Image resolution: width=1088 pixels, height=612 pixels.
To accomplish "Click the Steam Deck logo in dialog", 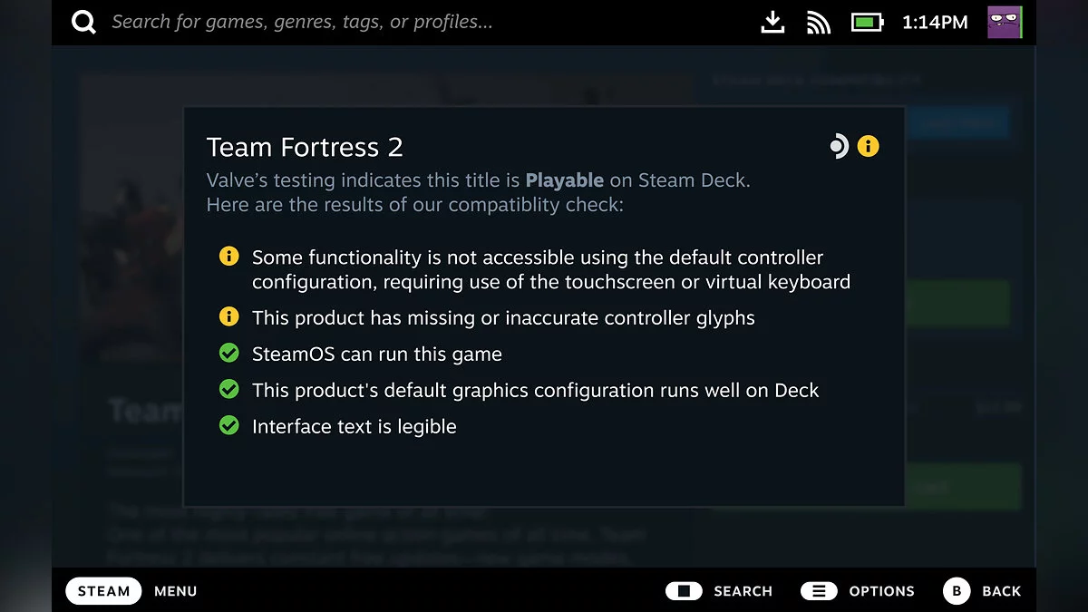I will point(839,146).
